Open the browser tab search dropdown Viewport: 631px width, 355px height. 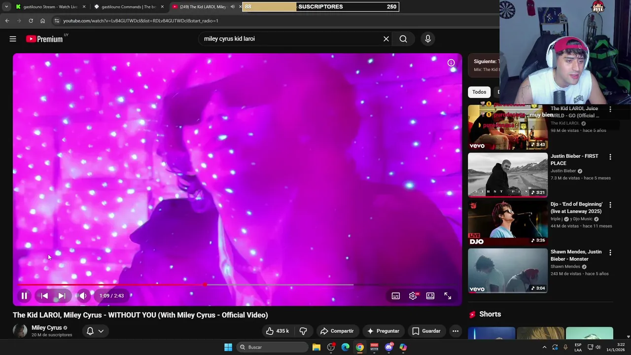6,7
